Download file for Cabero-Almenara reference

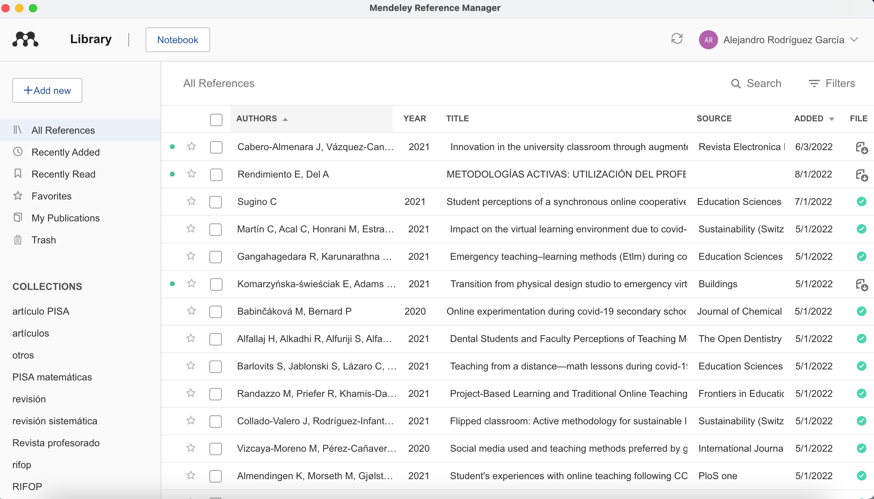click(862, 148)
